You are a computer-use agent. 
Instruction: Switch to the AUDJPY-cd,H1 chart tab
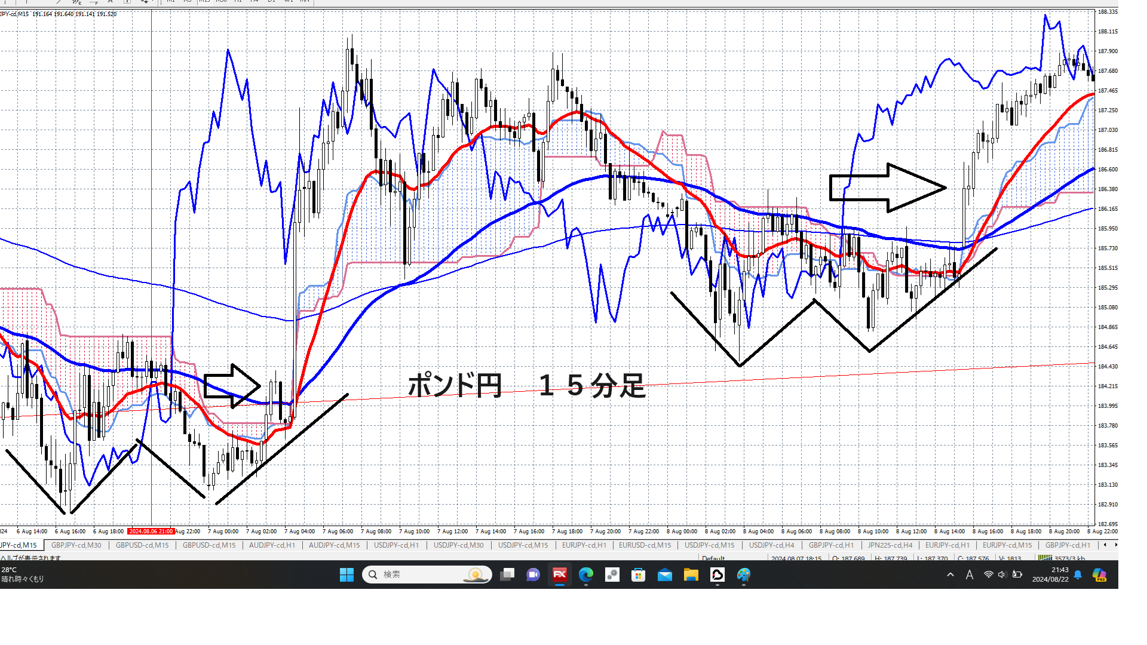tap(272, 545)
